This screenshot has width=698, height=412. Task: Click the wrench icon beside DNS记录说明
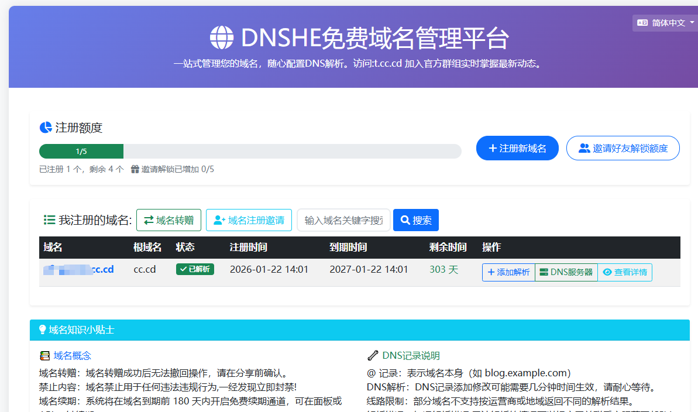pos(373,355)
